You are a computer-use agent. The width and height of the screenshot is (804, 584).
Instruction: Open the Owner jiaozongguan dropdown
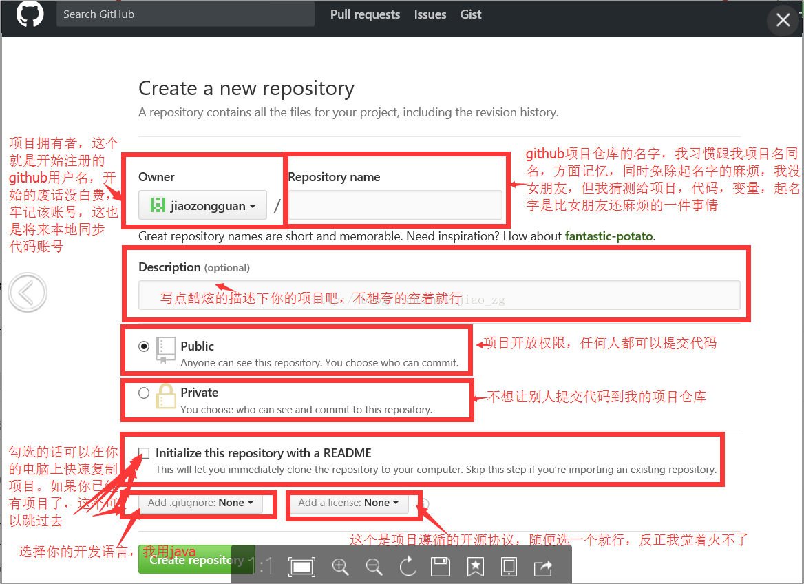[202, 205]
